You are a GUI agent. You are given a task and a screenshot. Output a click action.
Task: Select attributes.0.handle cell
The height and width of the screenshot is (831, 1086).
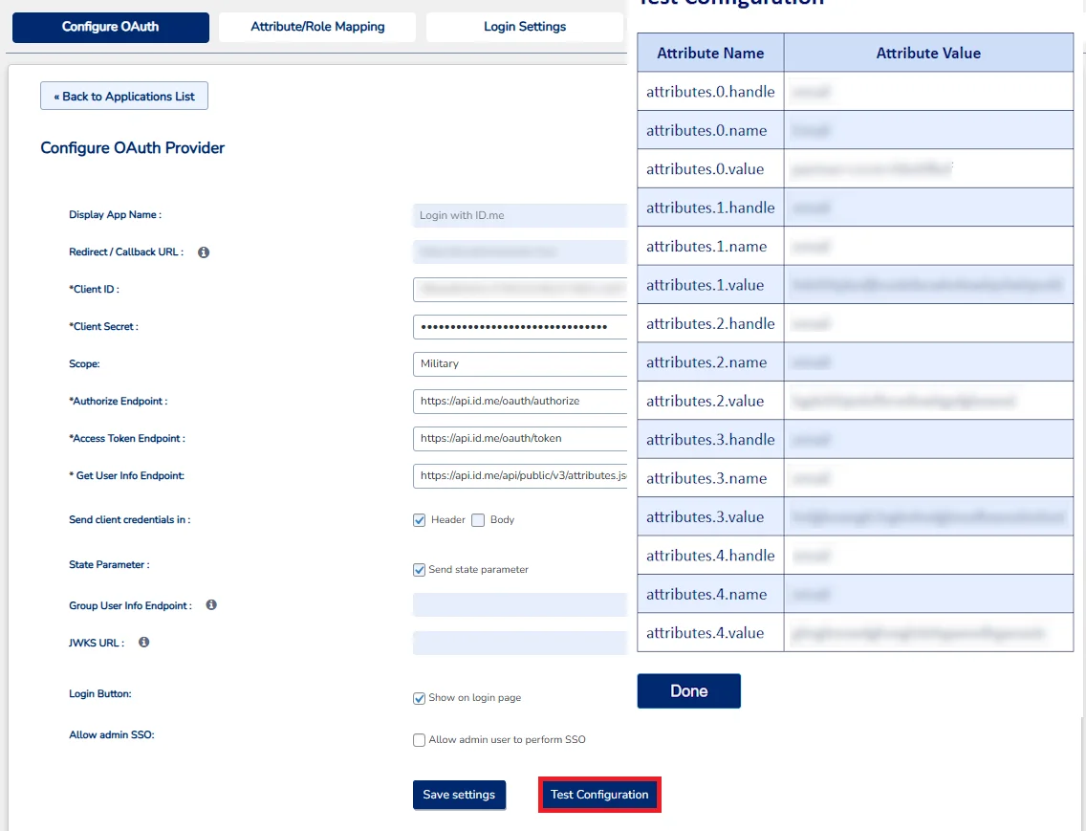tap(710, 92)
